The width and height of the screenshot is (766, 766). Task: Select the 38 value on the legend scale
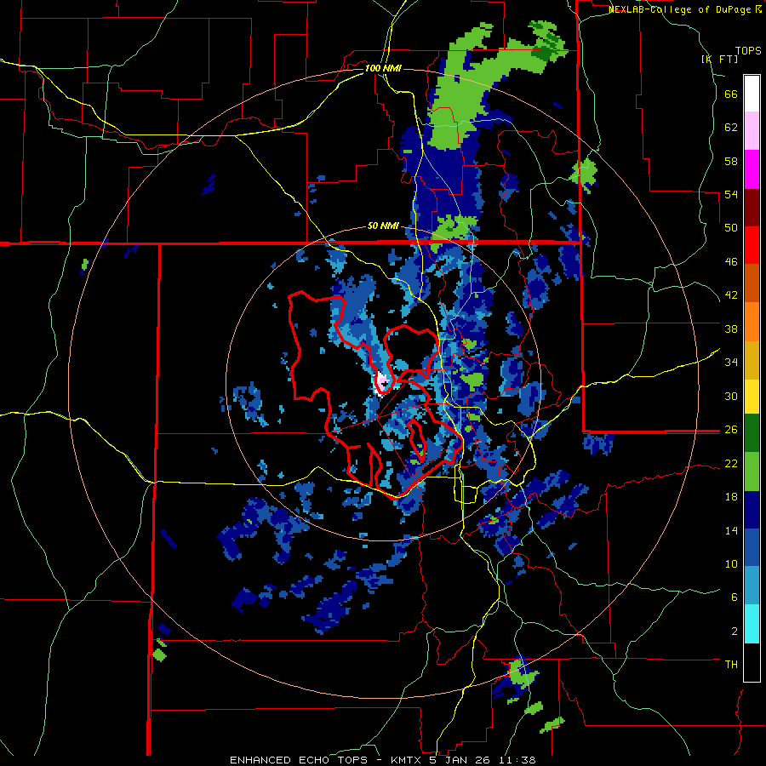[x=731, y=329]
